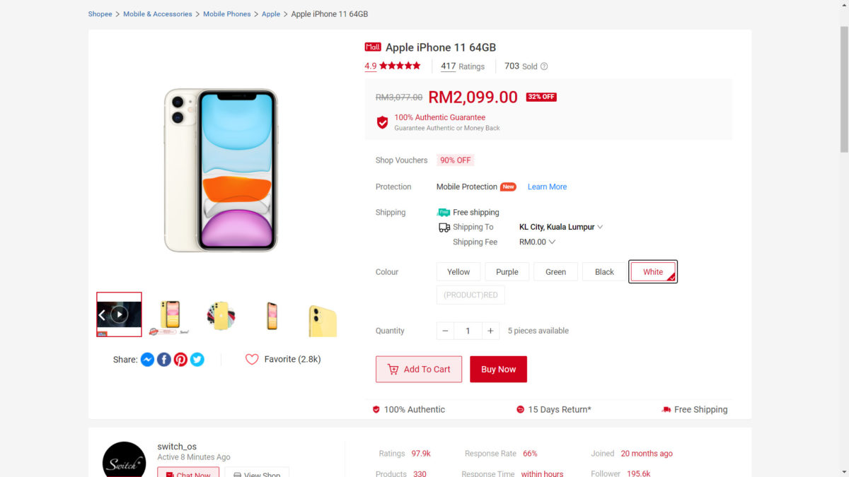Increase quantity with the plus button
The width and height of the screenshot is (849, 477).
point(490,331)
